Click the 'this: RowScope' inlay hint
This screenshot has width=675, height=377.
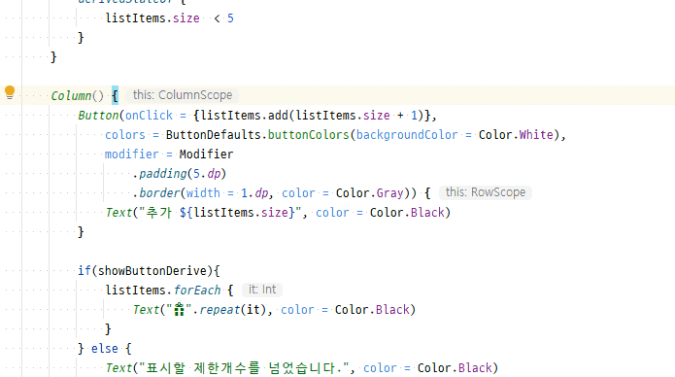486,192
